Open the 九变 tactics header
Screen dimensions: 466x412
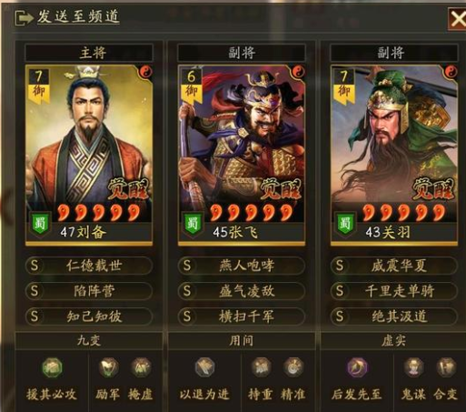pyautogui.click(x=89, y=341)
